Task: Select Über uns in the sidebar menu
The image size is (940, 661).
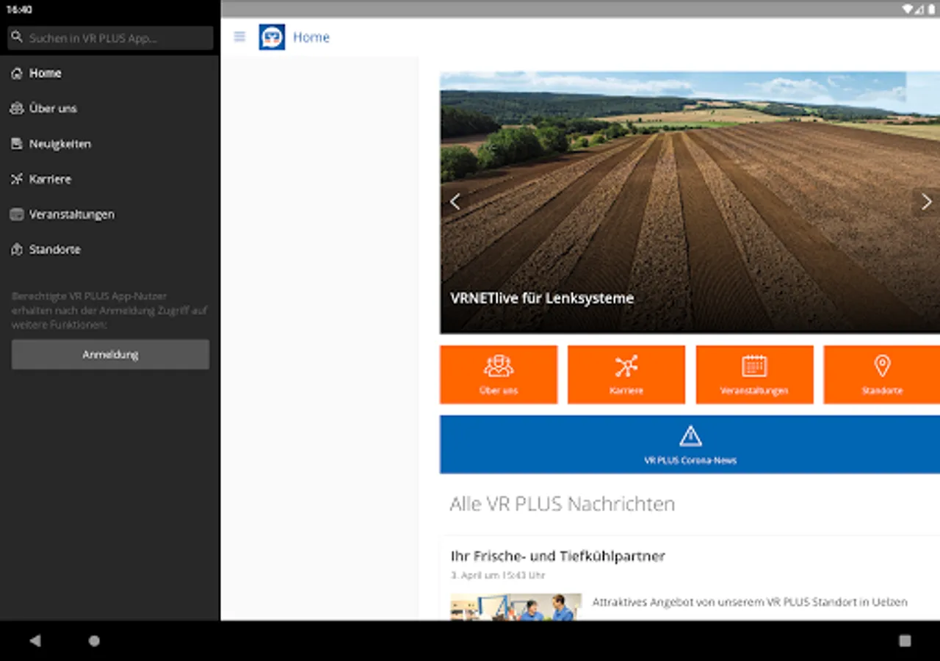Action: click(110, 109)
